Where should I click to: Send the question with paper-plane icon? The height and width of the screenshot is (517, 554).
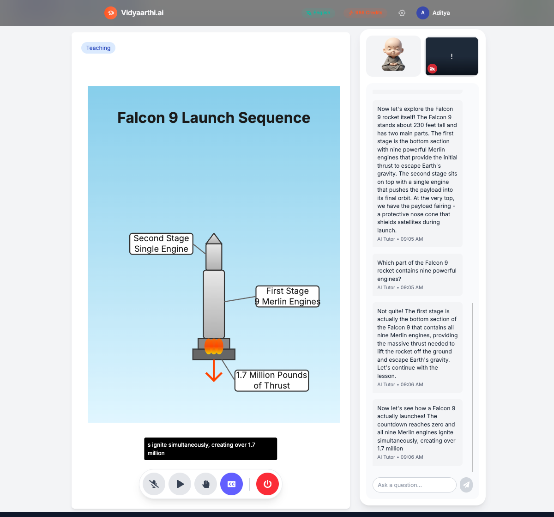(x=466, y=485)
